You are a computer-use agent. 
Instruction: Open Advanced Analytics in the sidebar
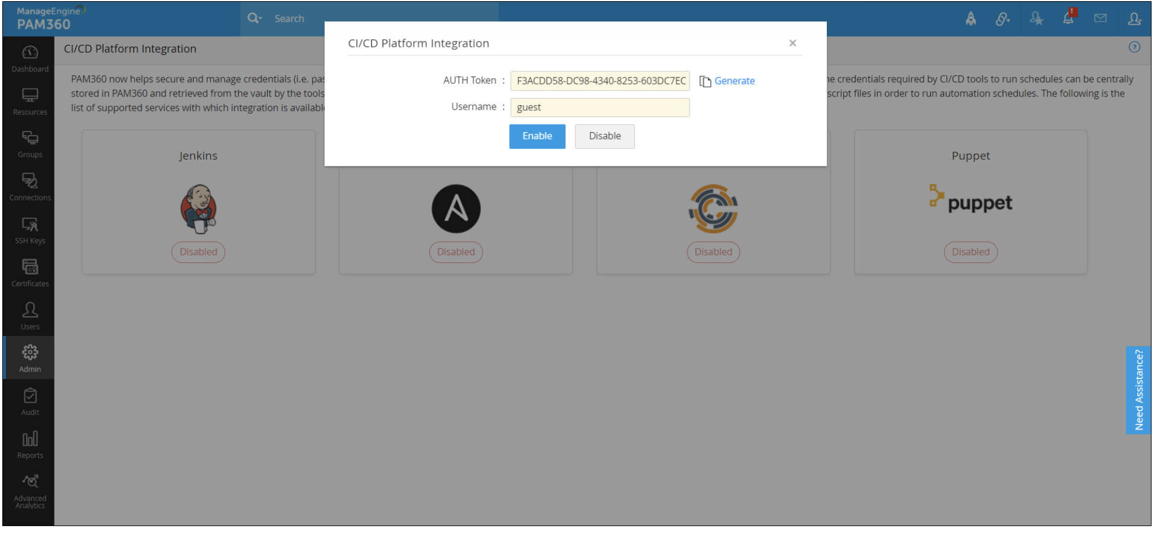(30, 492)
